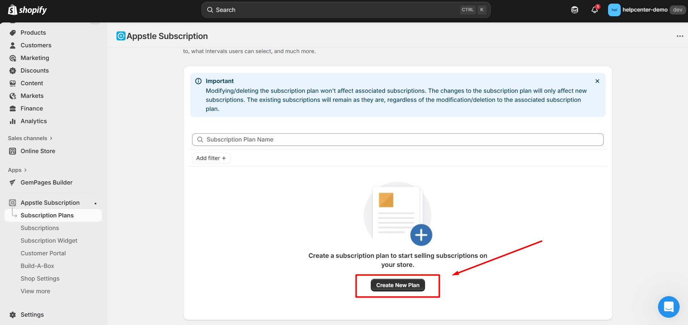Click the Create New Plan button
688x325 pixels.
tap(398, 285)
